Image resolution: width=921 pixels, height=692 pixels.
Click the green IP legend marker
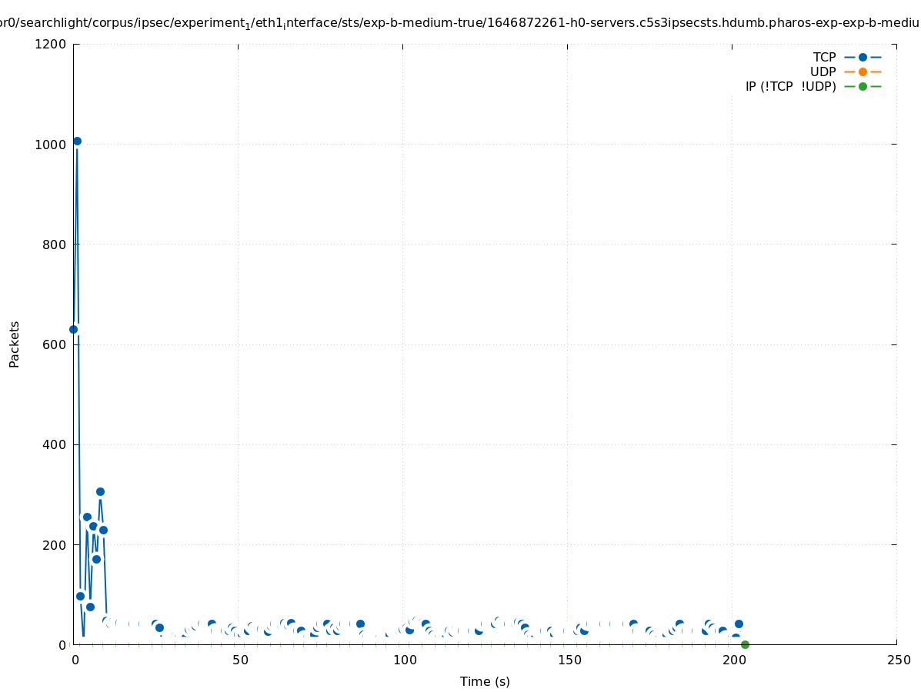click(x=863, y=86)
